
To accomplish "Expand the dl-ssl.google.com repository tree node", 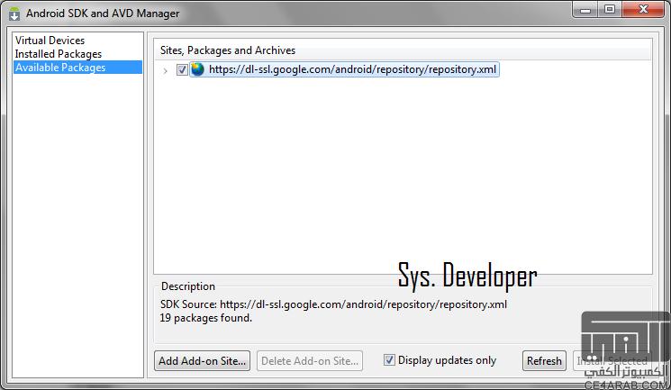I will pos(165,70).
